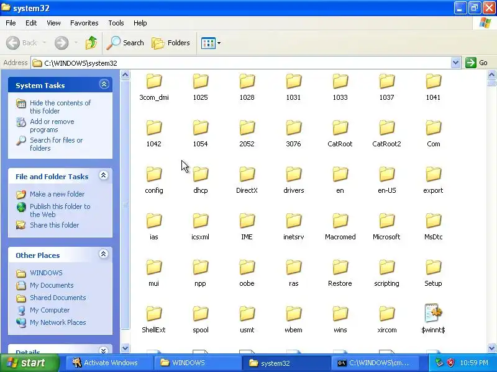
Task: Collapse the File and Folder Tasks panel
Action: pyautogui.click(x=103, y=175)
